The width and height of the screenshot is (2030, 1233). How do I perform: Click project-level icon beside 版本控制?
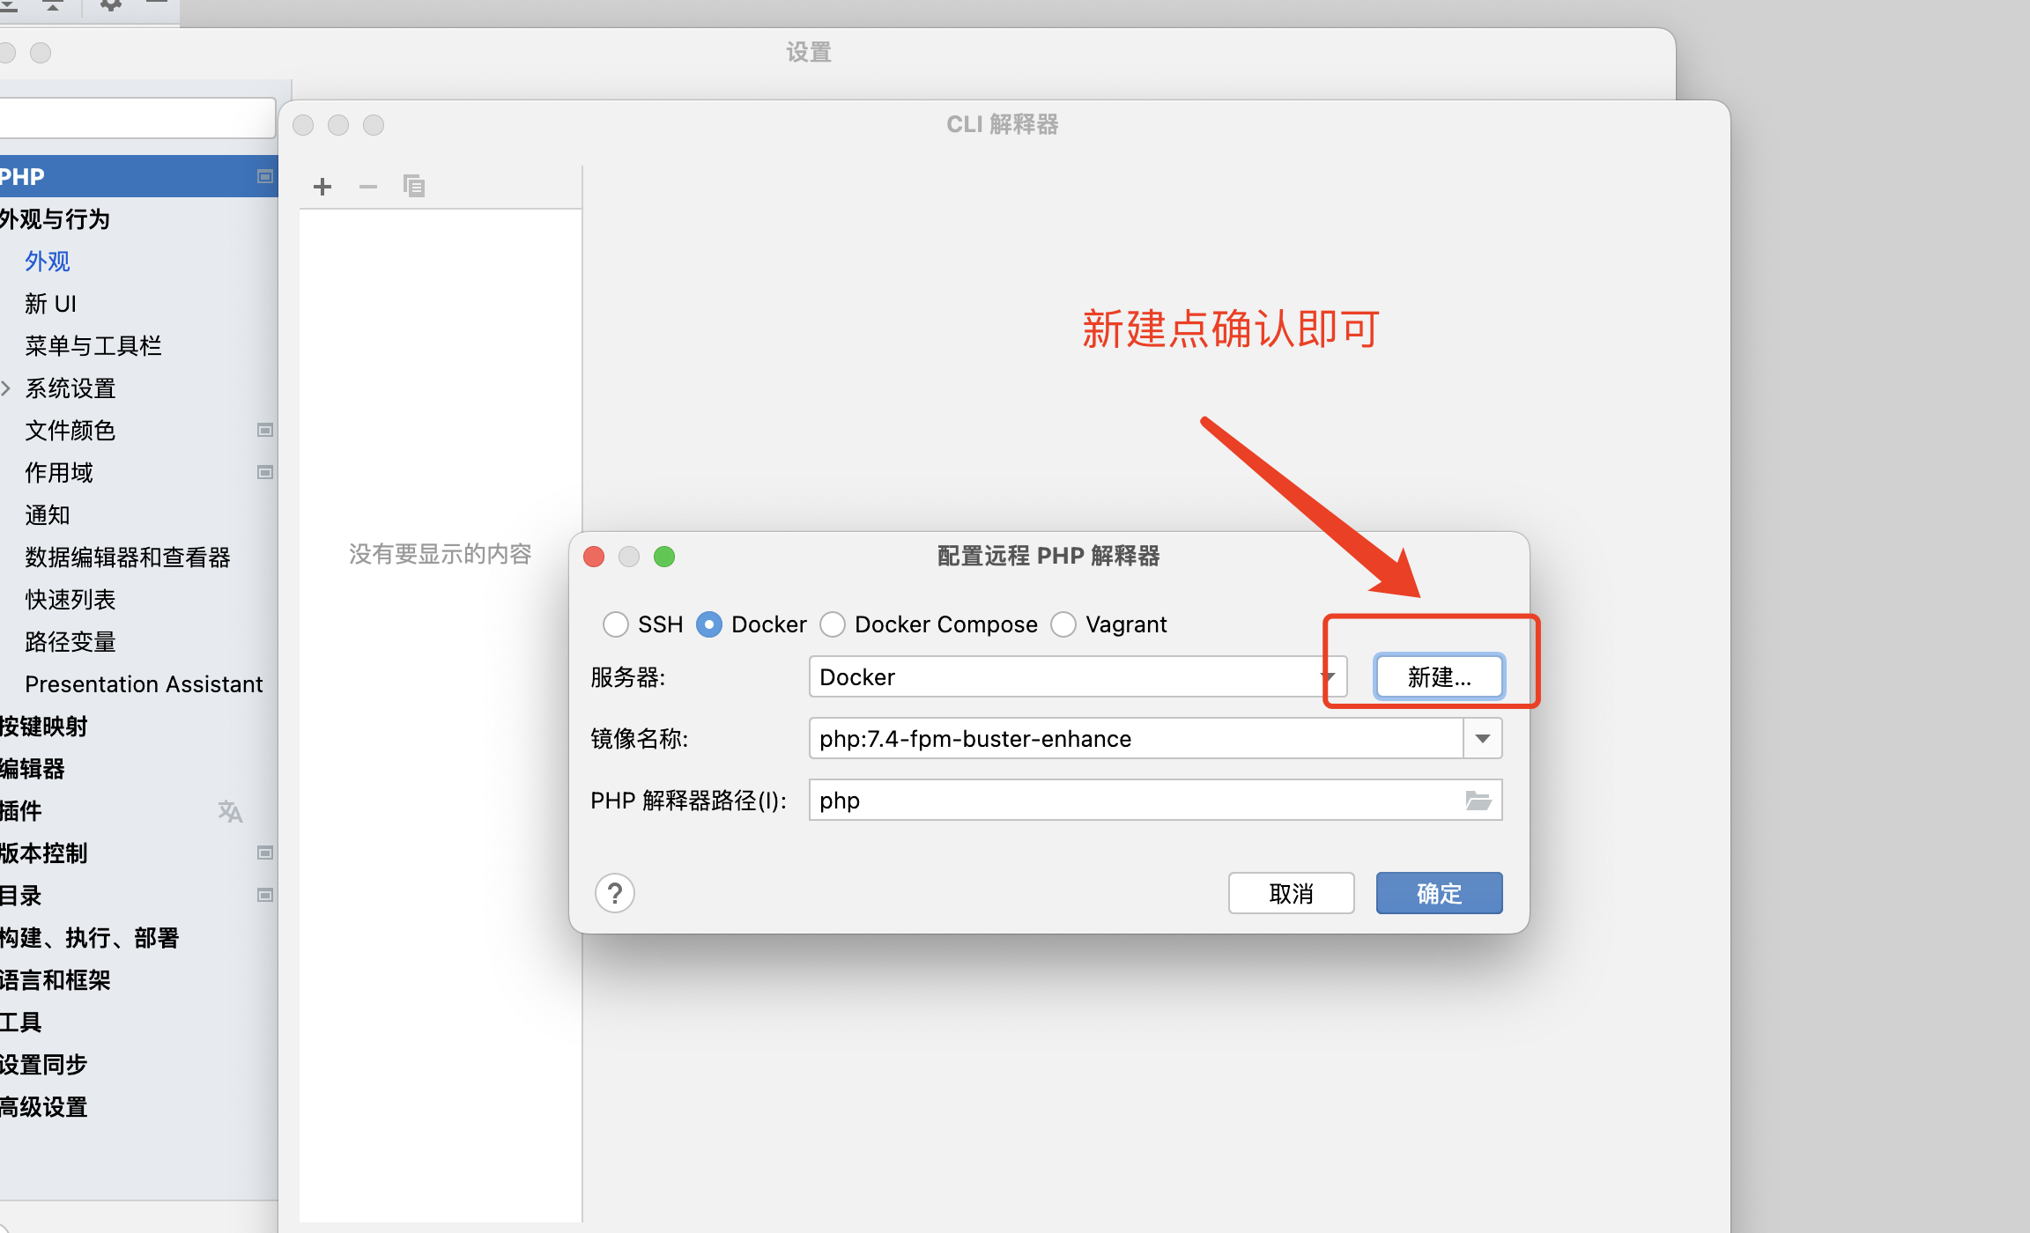click(x=264, y=853)
